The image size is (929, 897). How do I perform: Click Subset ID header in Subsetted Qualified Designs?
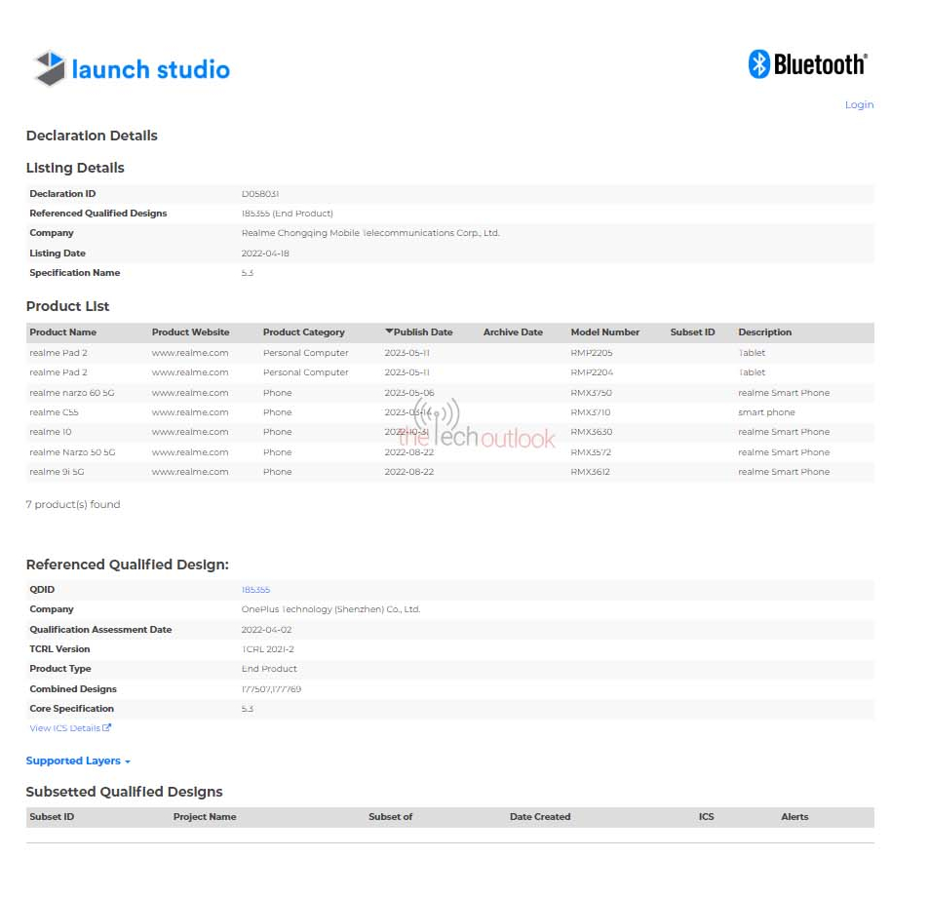click(52, 816)
